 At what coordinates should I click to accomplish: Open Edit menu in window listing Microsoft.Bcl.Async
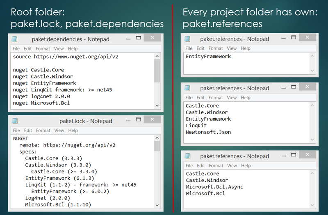tap(200, 166)
